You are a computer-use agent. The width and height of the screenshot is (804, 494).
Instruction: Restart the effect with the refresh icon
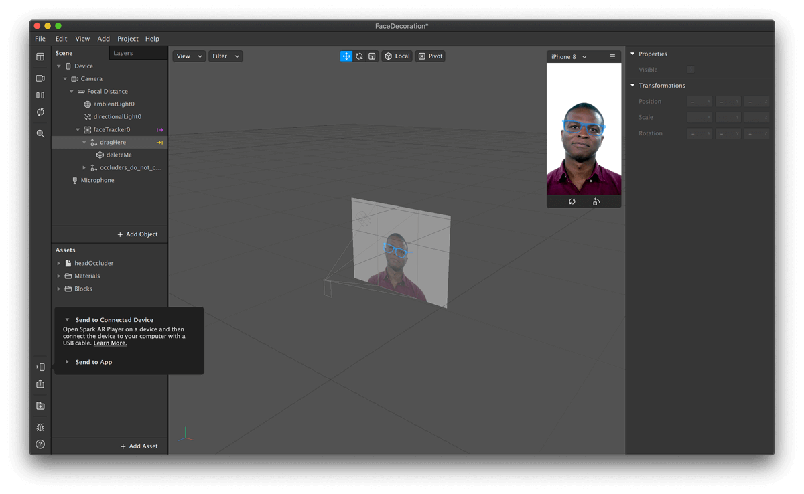pyautogui.click(x=40, y=112)
